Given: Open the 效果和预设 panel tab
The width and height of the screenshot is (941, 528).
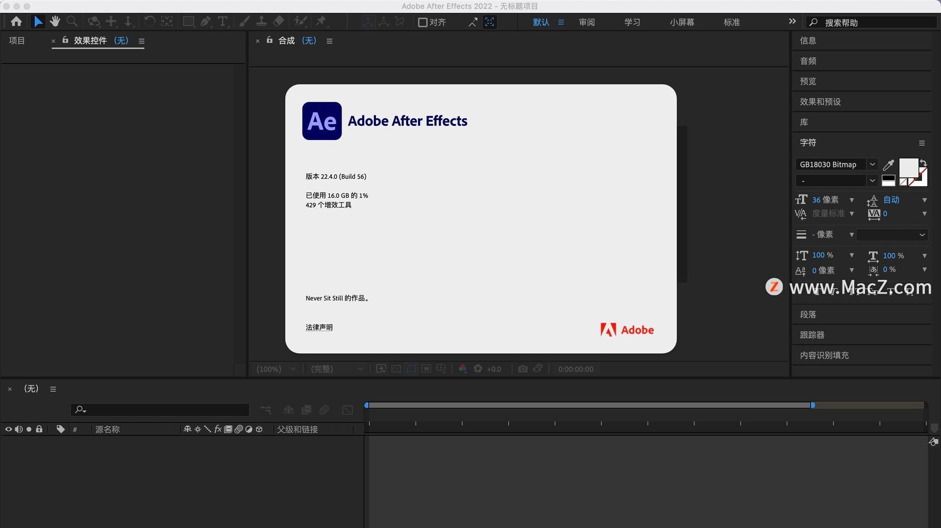Looking at the screenshot, I should pyautogui.click(x=820, y=101).
